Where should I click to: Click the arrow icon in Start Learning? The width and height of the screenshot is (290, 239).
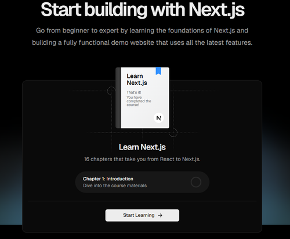160,215
